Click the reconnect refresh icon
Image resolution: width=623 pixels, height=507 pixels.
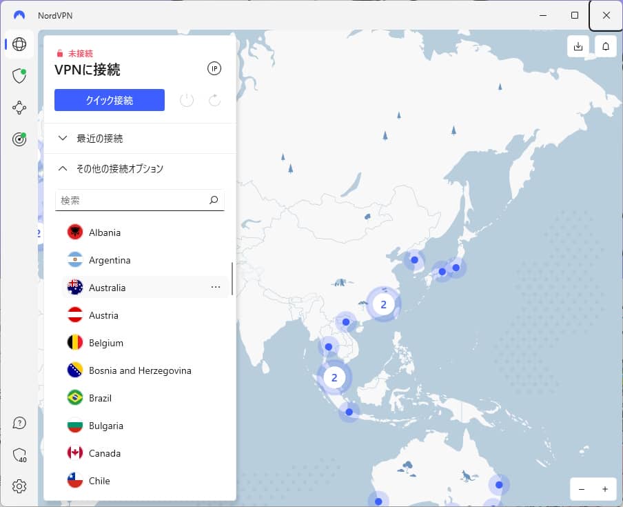[214, 100]
